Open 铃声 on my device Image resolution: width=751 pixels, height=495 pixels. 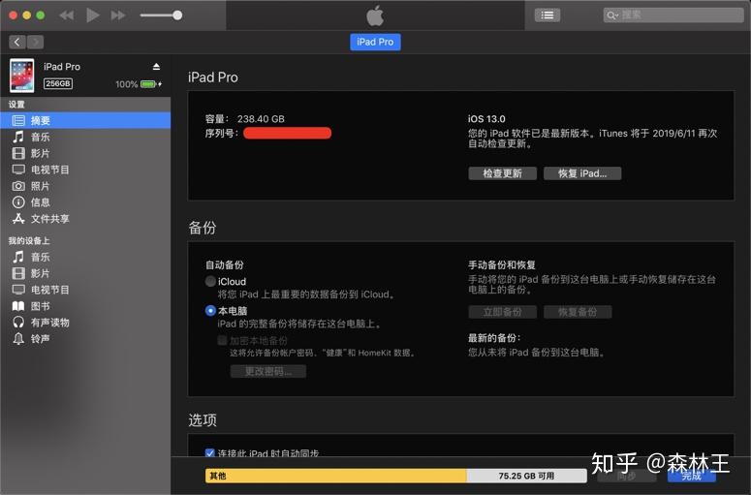coord(85,338)
